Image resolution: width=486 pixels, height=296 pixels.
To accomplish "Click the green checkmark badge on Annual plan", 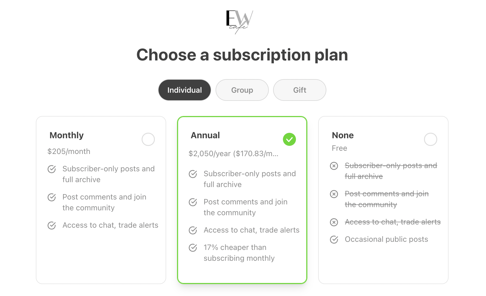I will pos(290,139).
